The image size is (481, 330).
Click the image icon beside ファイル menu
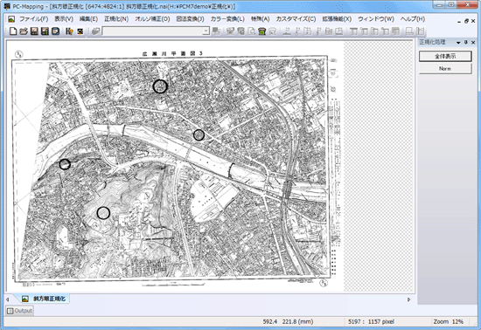click(11, 19)
